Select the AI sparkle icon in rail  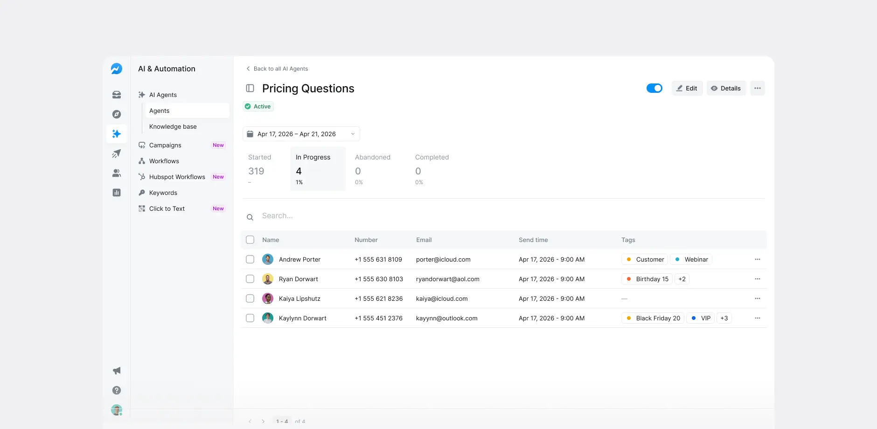[117, 134]
